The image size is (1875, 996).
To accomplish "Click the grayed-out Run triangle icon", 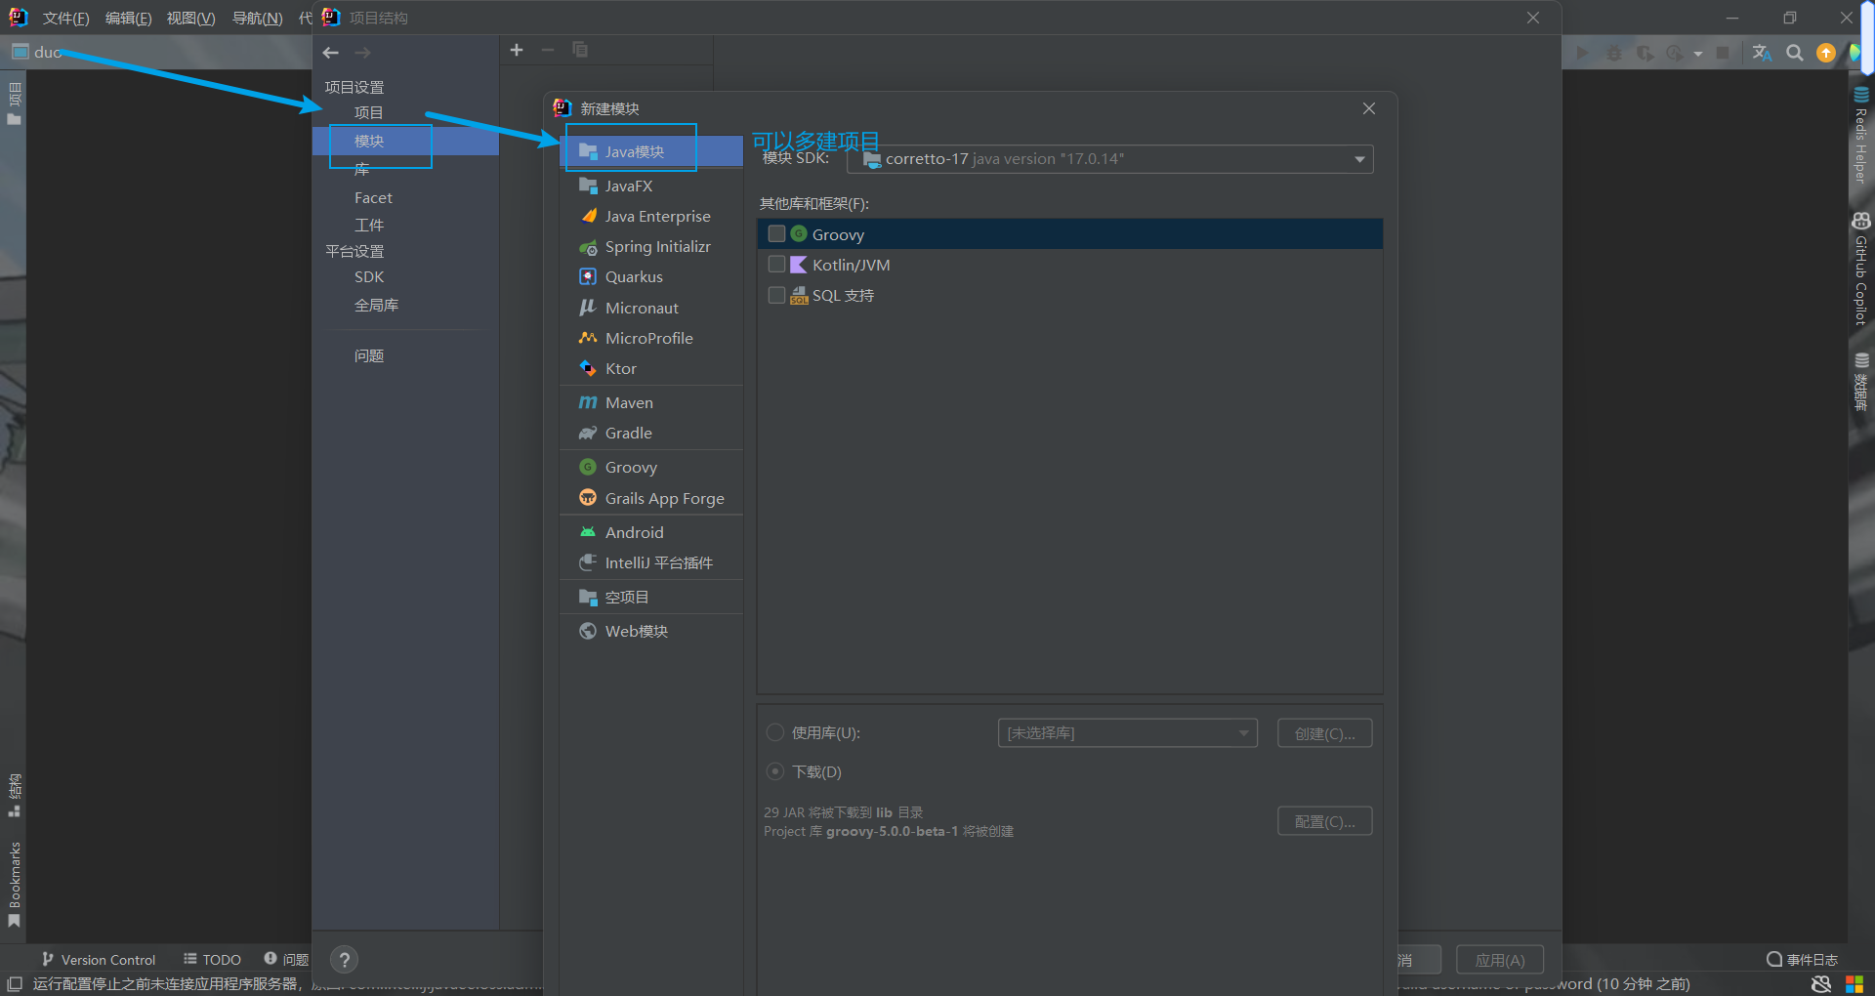I will point(1583,53).
